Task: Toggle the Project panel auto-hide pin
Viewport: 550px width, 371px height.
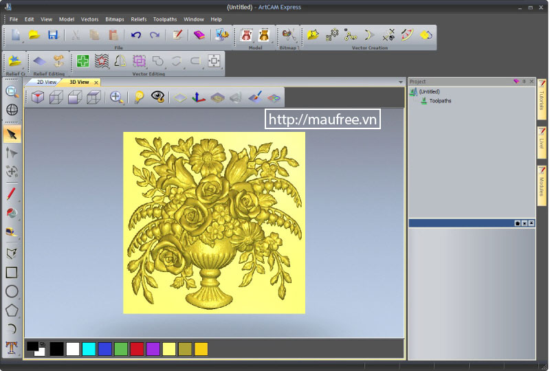Action: point(524,81)
